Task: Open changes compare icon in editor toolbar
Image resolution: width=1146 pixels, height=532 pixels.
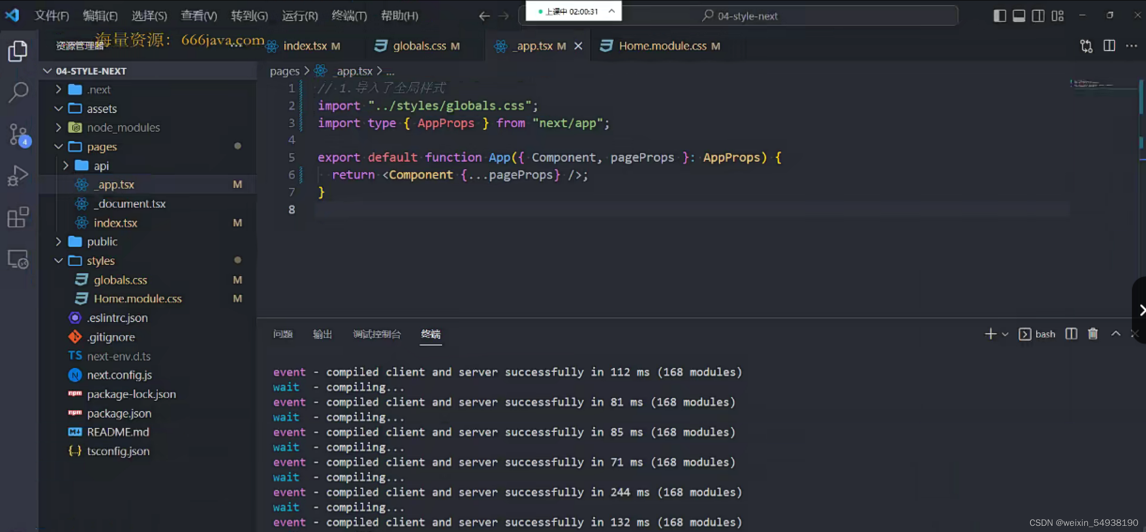Action: point(1086,46)
